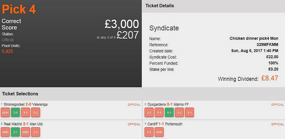Click the £8.47 winning dividend amount
The width and height of the screenshot is (285, 139).
(x=270, y=78)
